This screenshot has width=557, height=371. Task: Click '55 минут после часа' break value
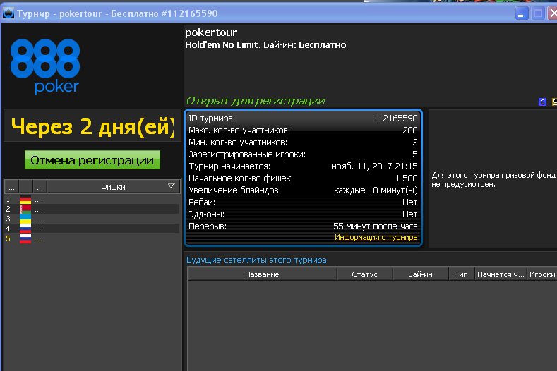[376, 226]
